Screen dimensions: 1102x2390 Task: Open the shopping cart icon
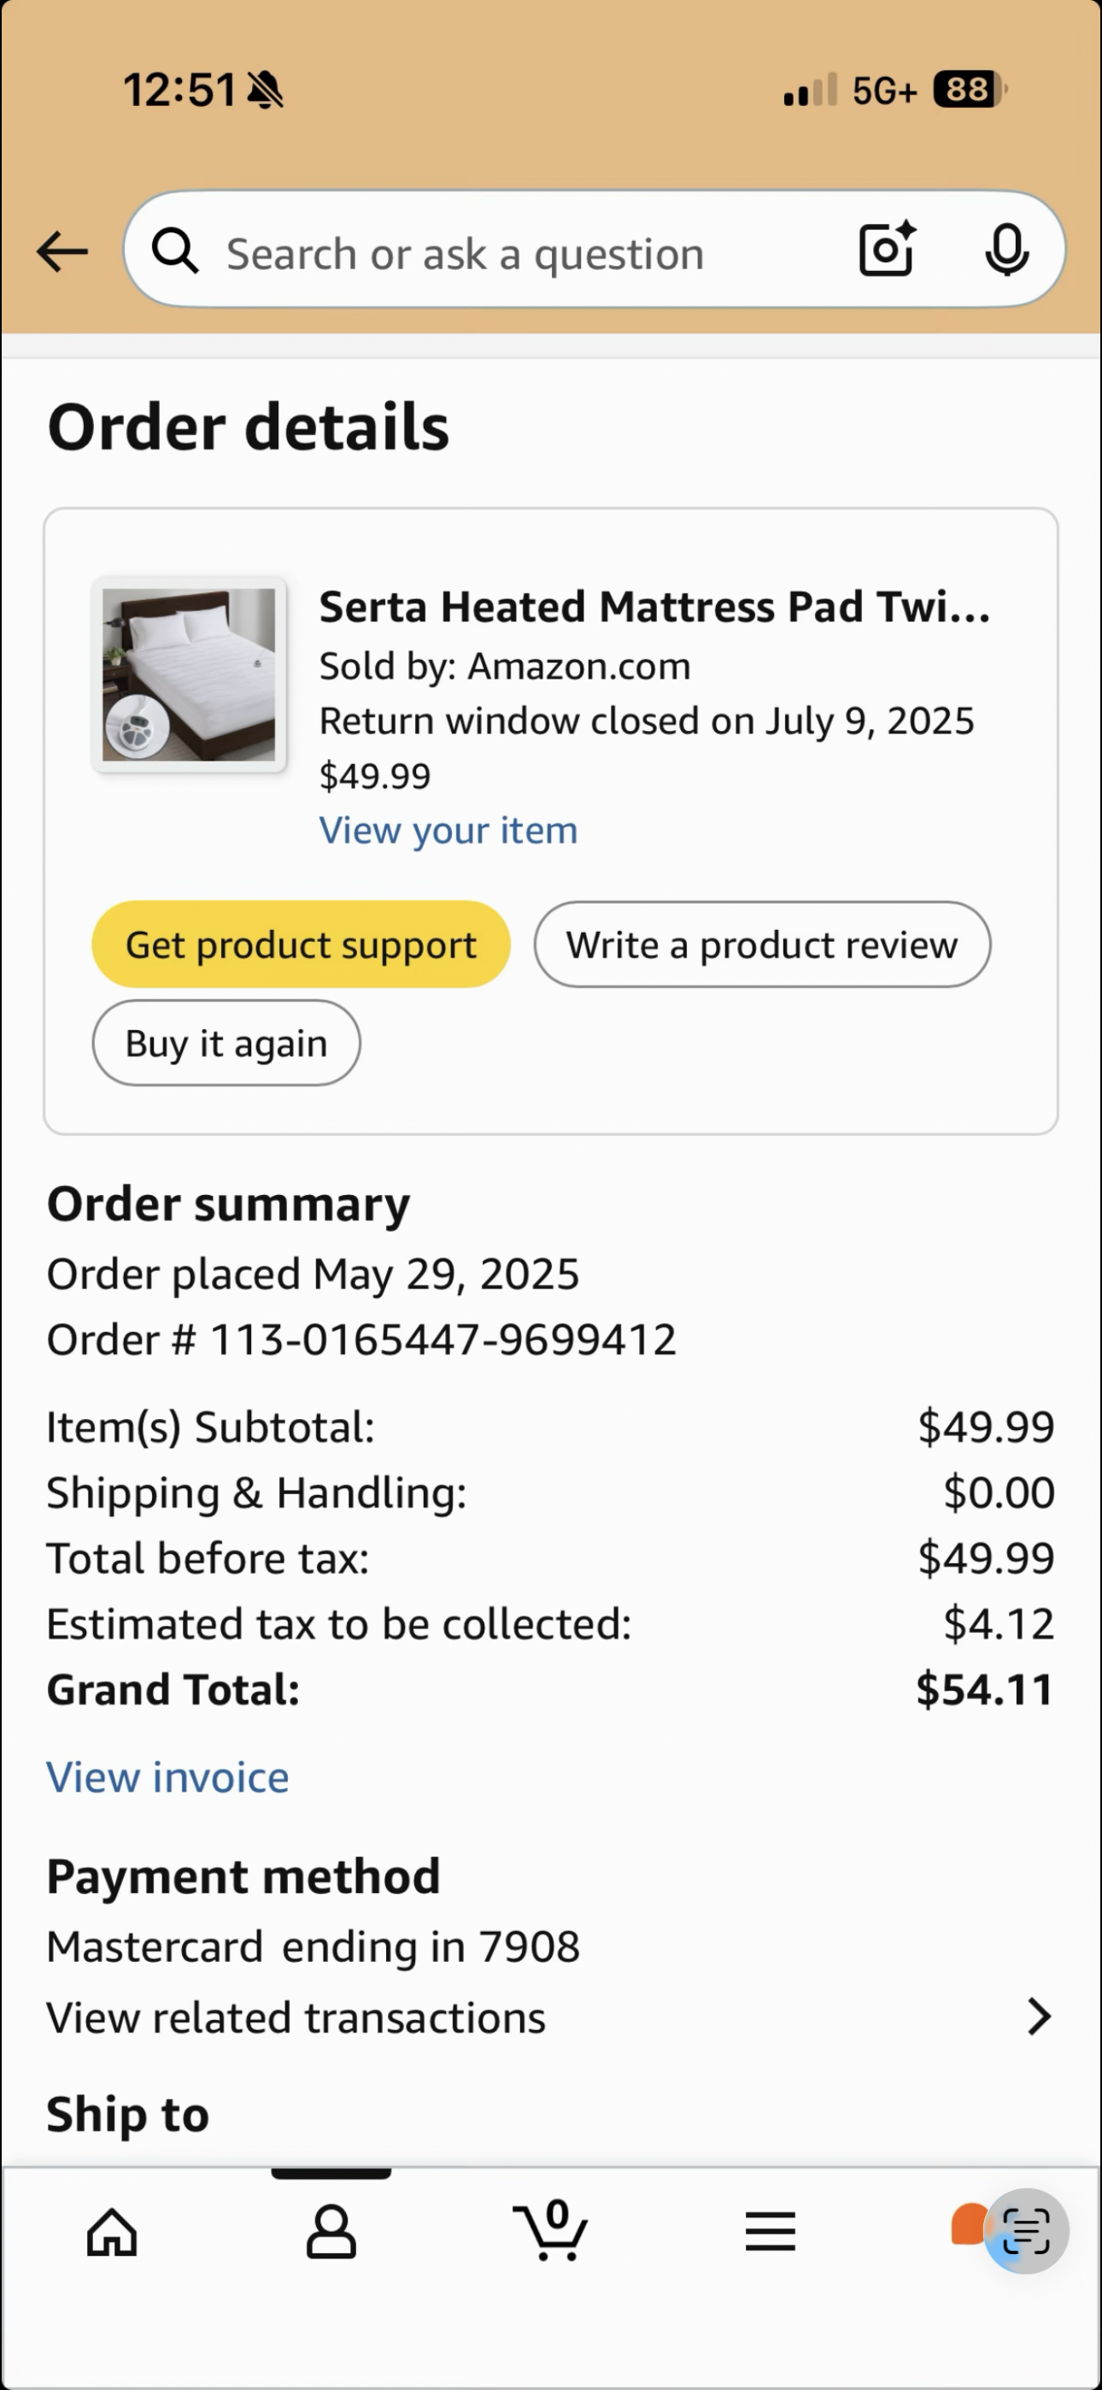pyautogui.click(x=551, y=2230)
